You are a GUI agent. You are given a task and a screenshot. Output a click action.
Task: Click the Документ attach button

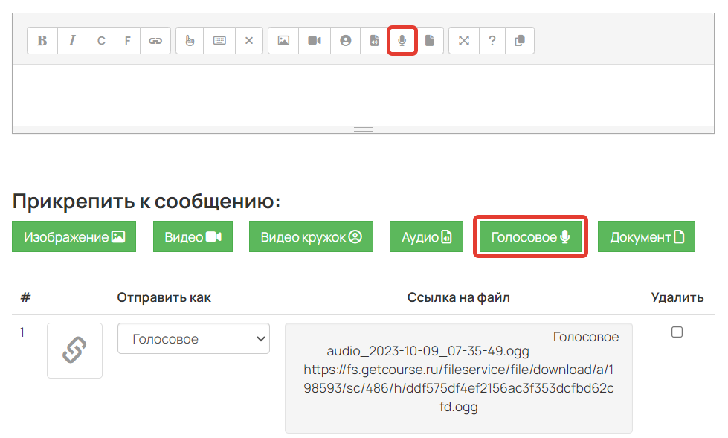tap(646, 237)
